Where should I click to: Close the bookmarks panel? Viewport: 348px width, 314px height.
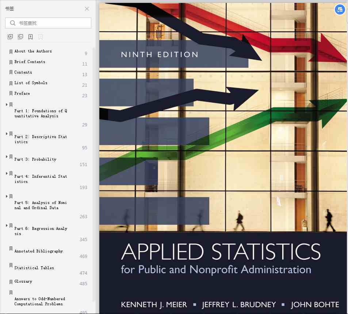[x=87, y=9]
